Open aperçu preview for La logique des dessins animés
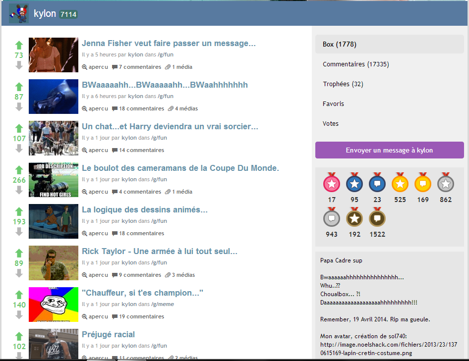This screenshot has width=469, height=361. [x=95, y=233]
